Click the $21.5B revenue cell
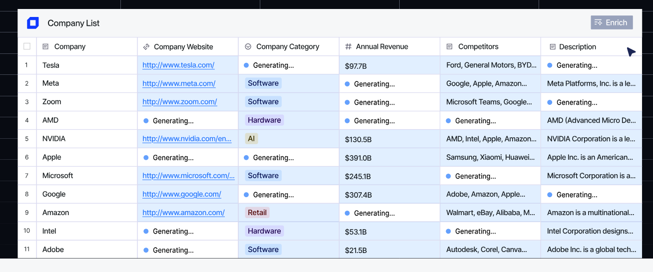This screenshot has width=653, height=272. click(x=390, y=250)
